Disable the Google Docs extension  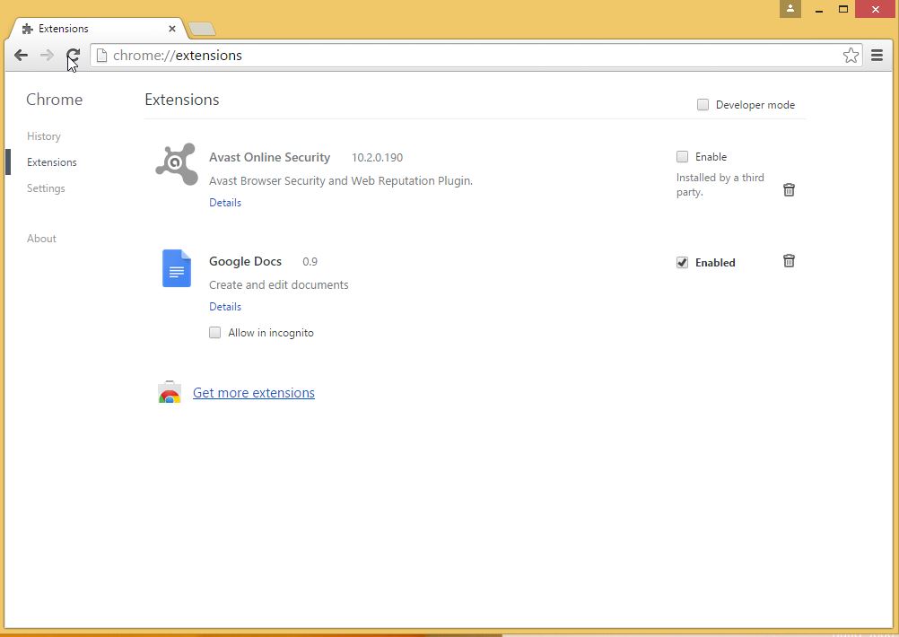682,262
